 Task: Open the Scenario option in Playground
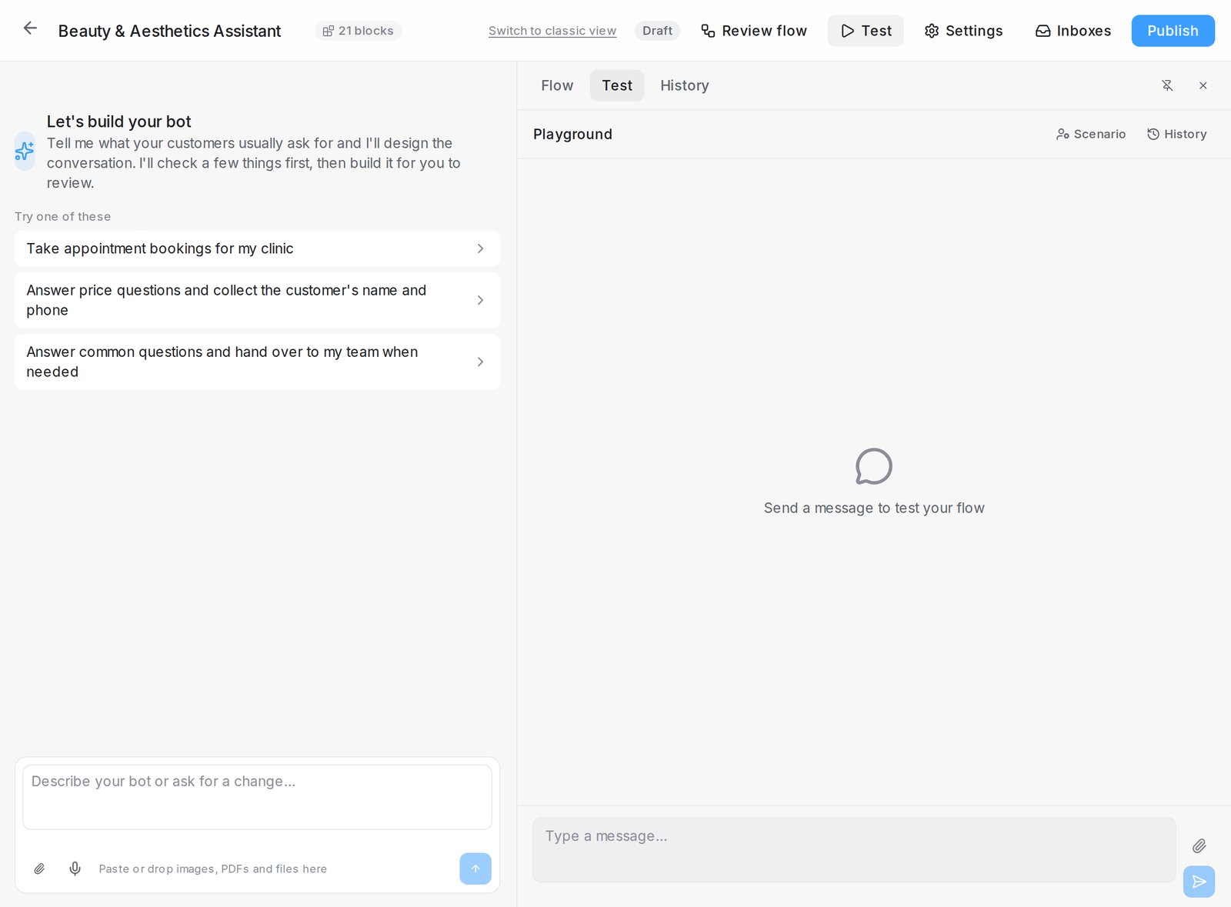(1091, 134)
